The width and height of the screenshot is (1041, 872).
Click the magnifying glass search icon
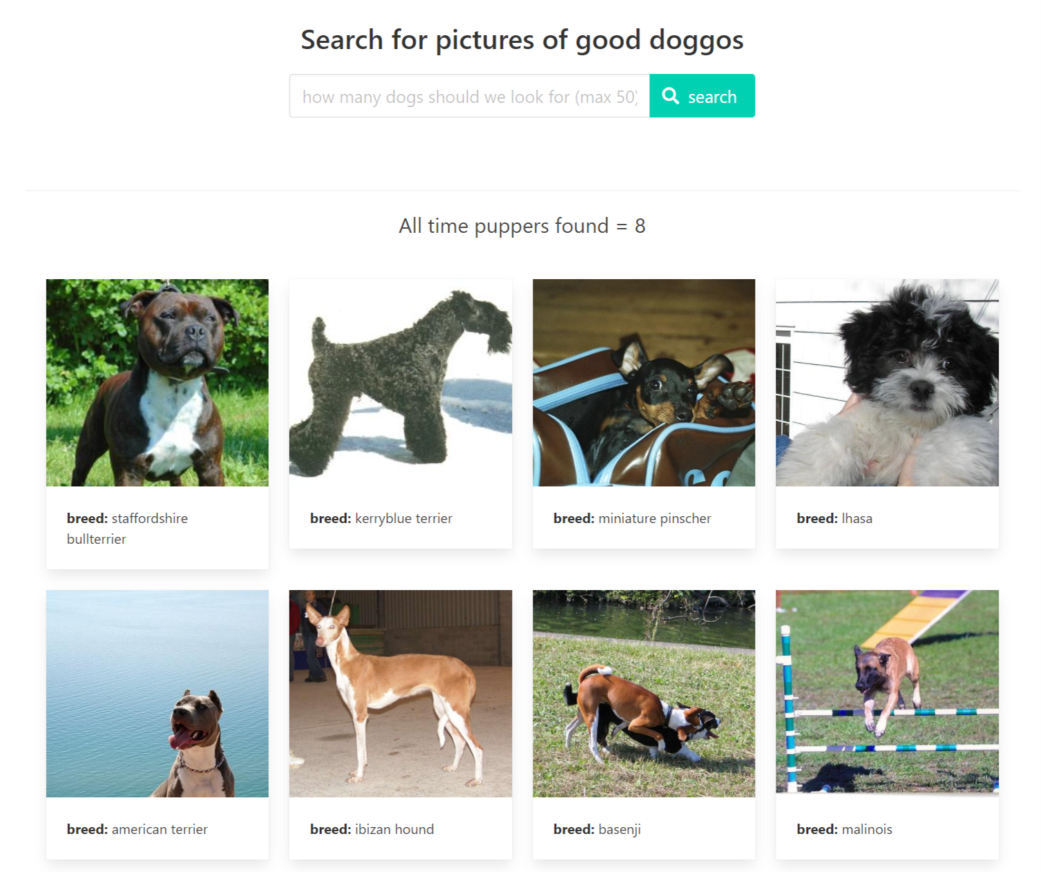point(670,96)
